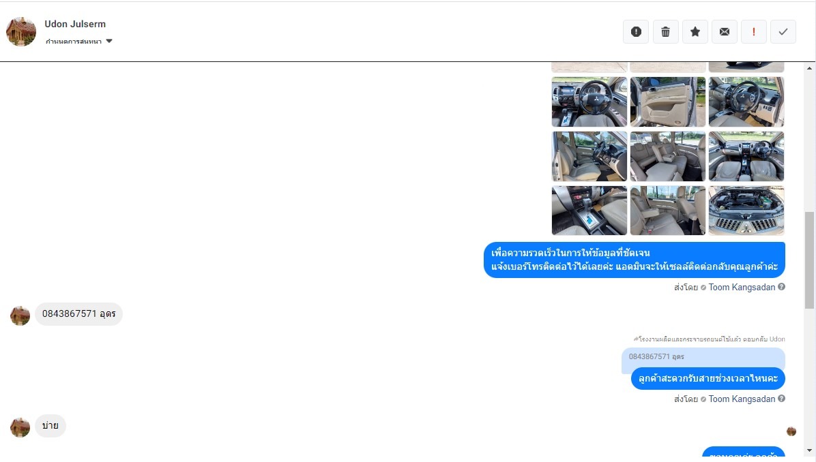Click sender avatar beside 'บ่าย' message
The width and height of the screenshot is (816, 462).
20,427
